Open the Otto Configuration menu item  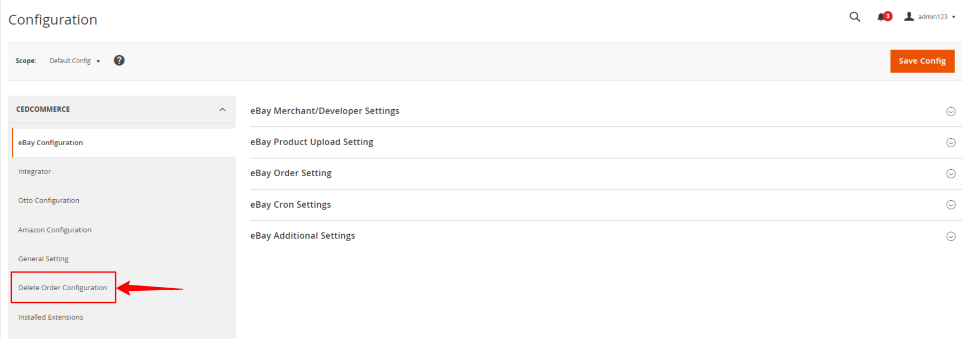click(49, 200)
